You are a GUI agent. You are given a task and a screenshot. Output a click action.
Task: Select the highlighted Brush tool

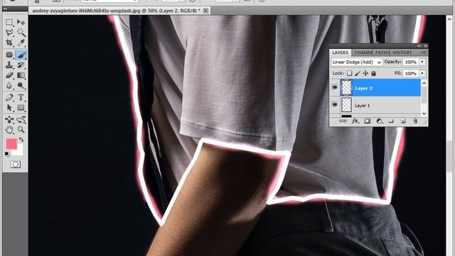tap(21, 55)
